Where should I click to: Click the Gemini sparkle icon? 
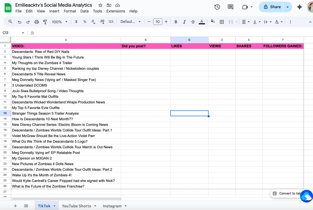tap(300, 7)
